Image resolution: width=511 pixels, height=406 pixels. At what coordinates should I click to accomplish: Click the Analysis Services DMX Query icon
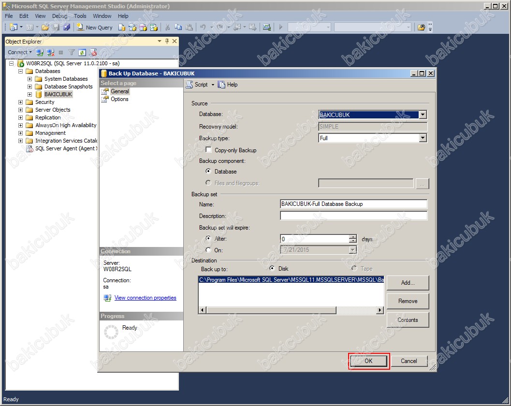tap(143, 28)
